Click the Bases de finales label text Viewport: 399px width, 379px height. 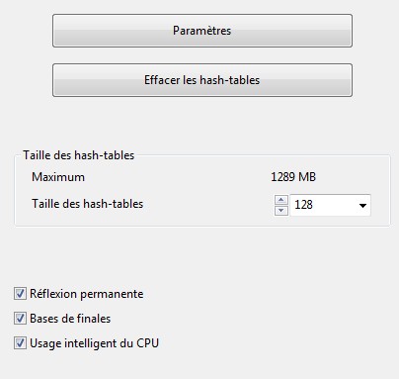(70, 319)
